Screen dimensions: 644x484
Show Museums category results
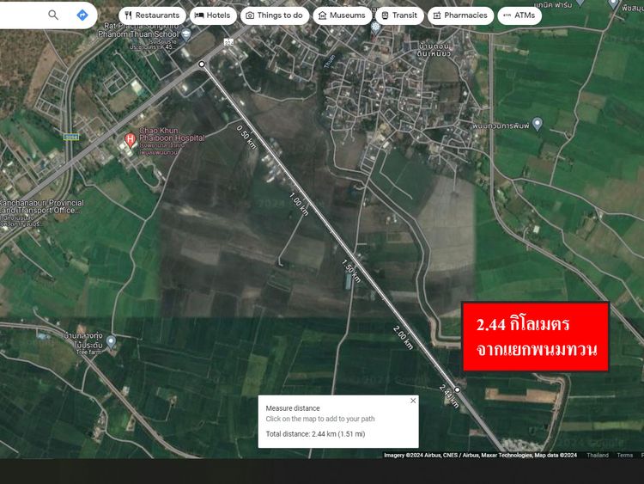342,15
